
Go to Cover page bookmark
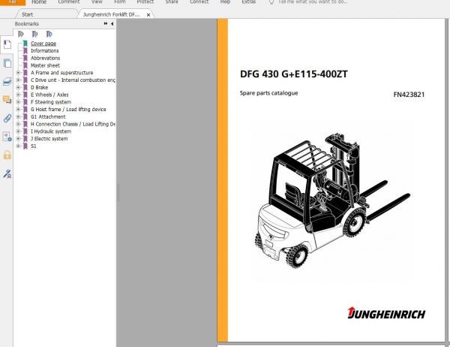(x=43, y=44)
